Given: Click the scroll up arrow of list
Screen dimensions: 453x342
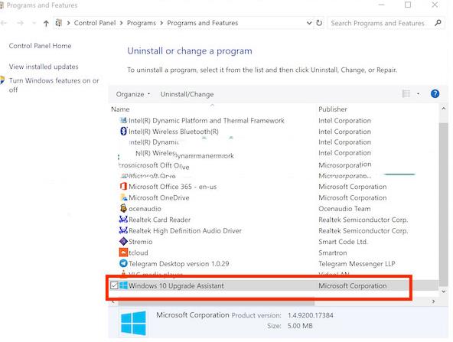Looking at the screenshot, I should [444, 109].
